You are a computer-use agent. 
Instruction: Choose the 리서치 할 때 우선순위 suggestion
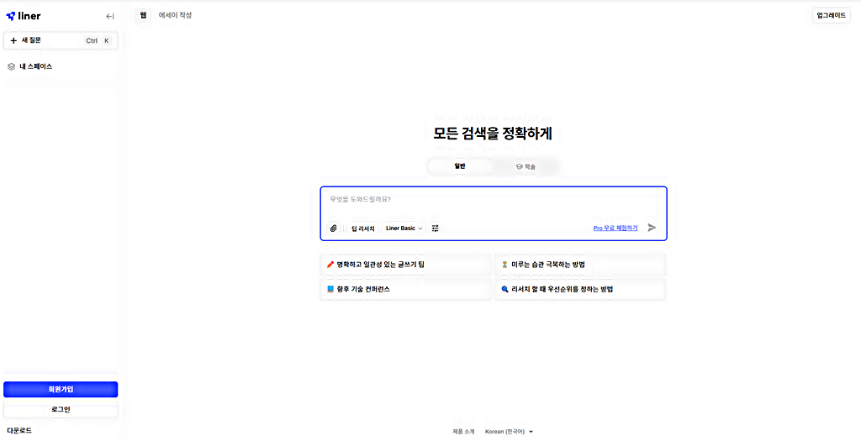point(580,289)
